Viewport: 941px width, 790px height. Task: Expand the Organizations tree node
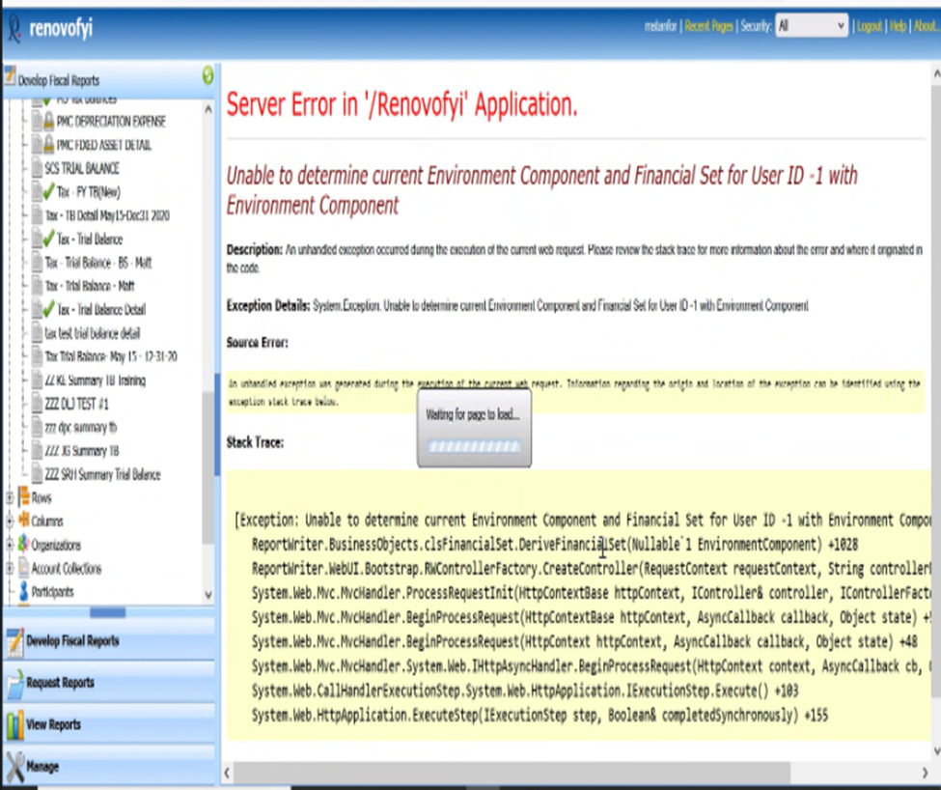tap(9, 545)
